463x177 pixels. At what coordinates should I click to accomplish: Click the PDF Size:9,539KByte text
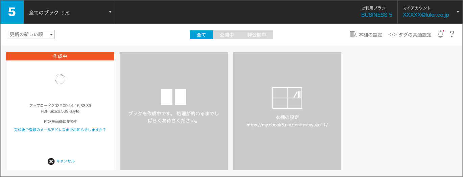[60, 111]
